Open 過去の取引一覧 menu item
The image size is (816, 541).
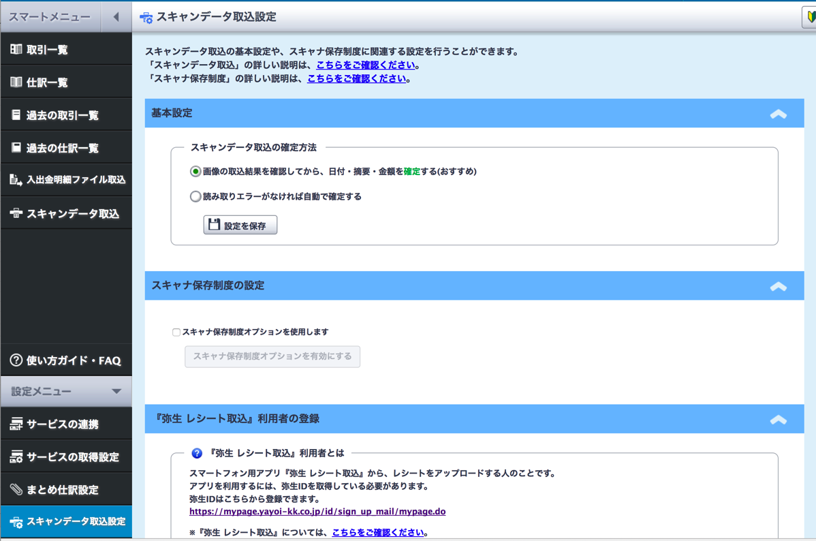[66, 115]
